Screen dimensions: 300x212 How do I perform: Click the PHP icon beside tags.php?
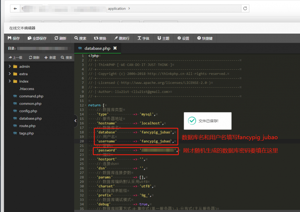(15, 133)
